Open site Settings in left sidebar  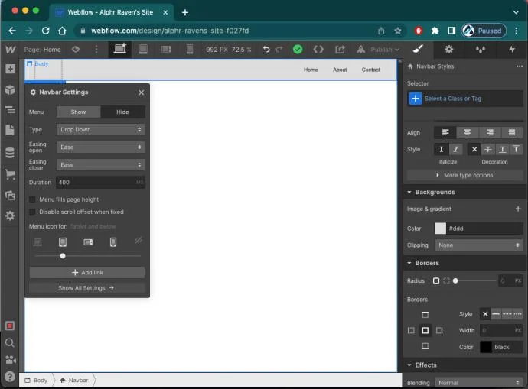click(10, 216)
